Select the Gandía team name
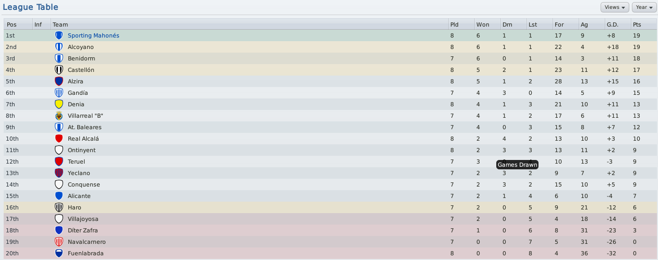658x260 pixels. click(78, 93)
